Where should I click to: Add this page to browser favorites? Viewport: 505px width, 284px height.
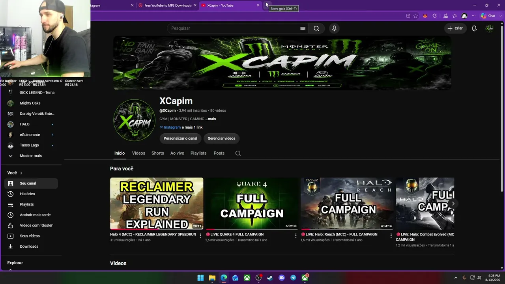(415, 16)
